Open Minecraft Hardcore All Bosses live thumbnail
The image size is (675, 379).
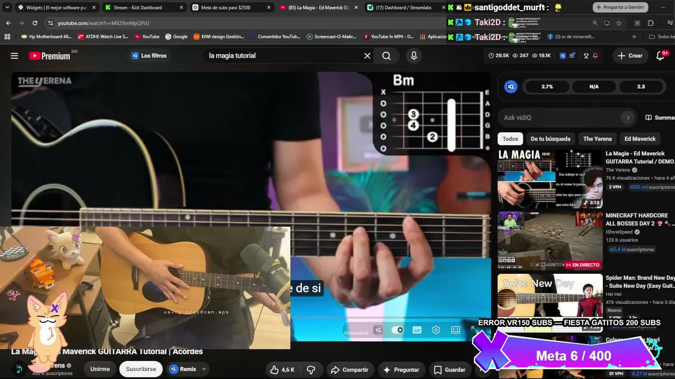coord(550,241)
